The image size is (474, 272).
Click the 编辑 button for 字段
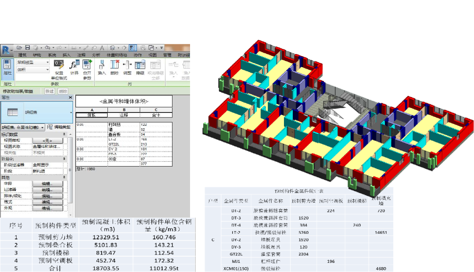[x=48, y=184]
